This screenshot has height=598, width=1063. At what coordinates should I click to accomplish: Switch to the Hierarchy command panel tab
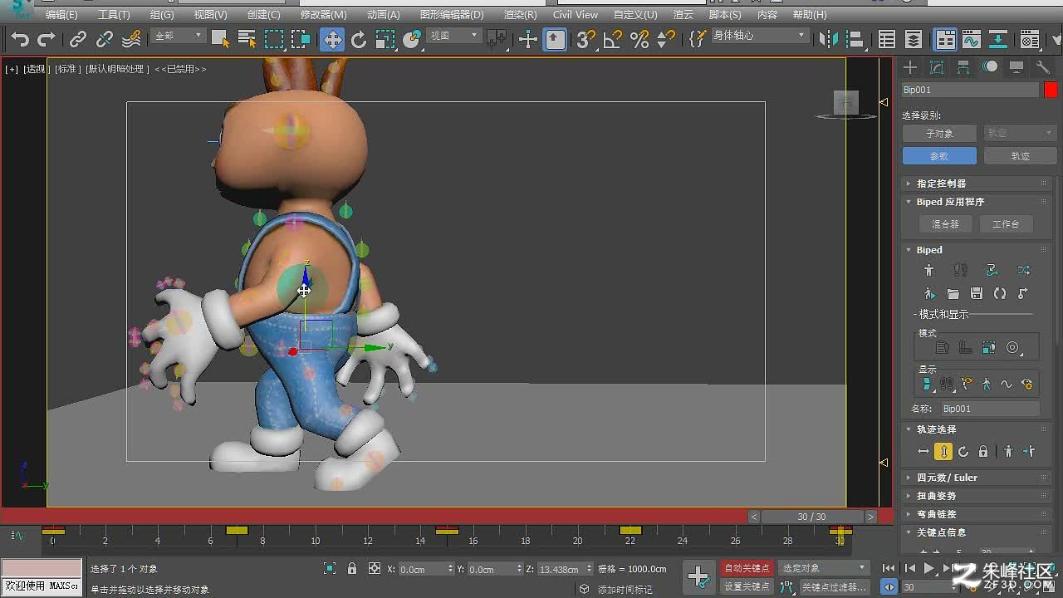coord(963,67)
